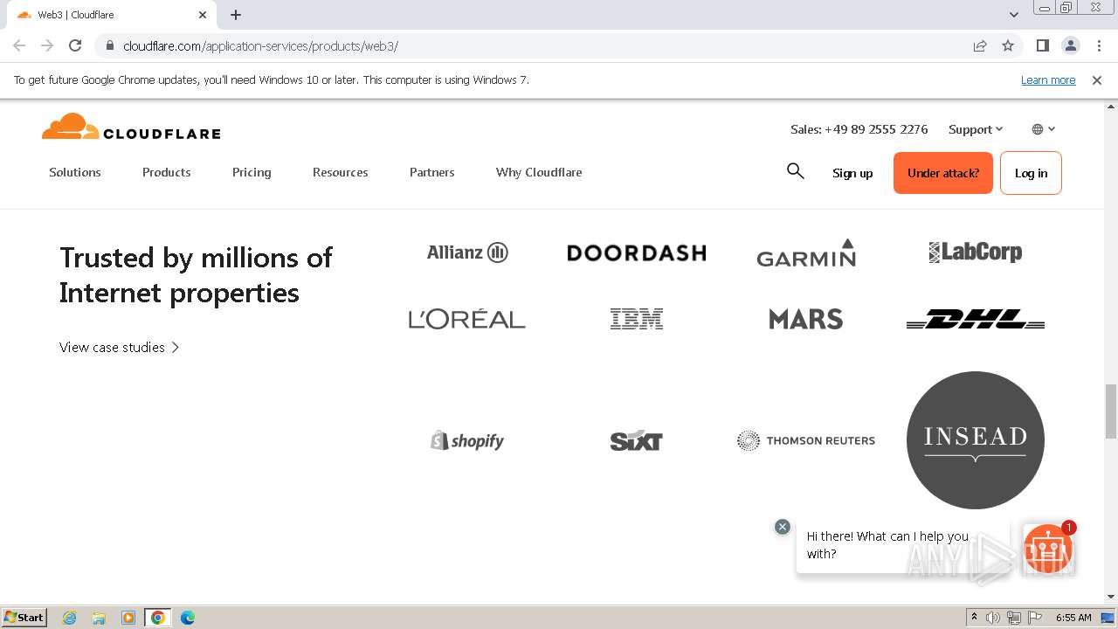
Task: Open a new browser tab
Action: 236,15
